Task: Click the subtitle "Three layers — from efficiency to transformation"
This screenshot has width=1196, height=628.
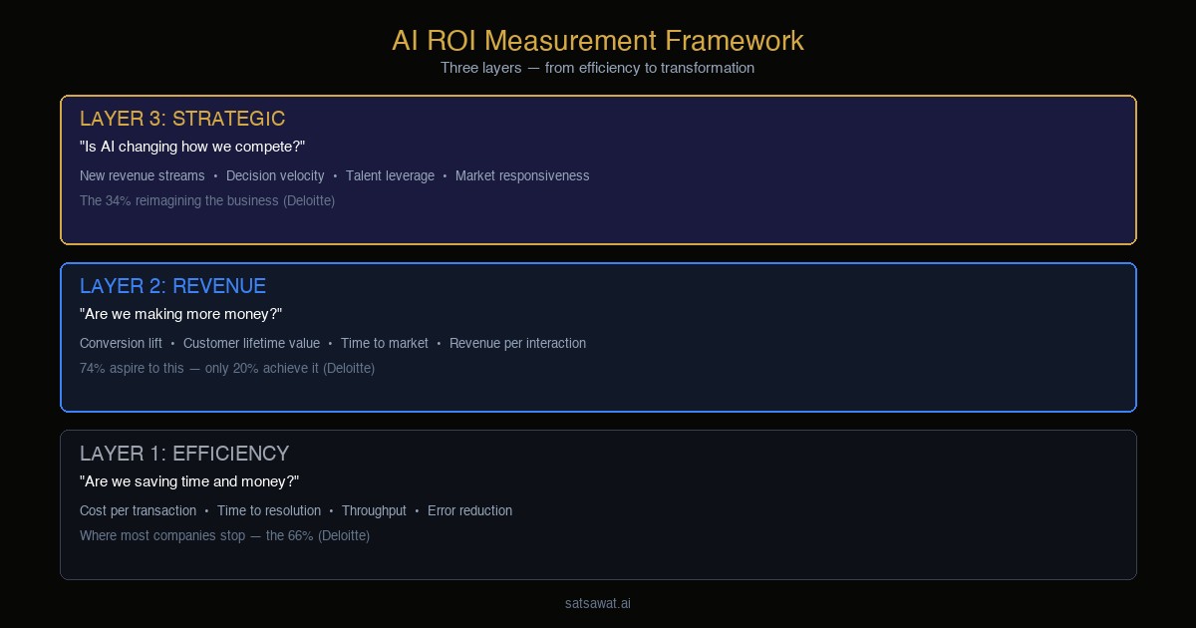Action: (x=598, y=68)
